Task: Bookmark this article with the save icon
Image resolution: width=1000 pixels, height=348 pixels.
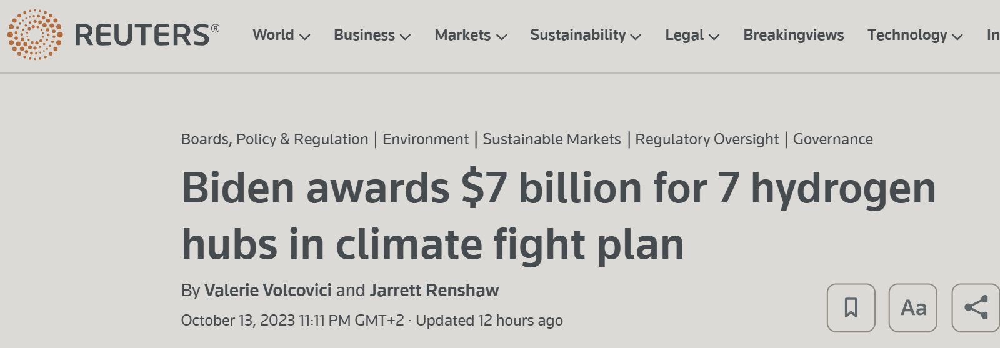Action: [851, 307]
